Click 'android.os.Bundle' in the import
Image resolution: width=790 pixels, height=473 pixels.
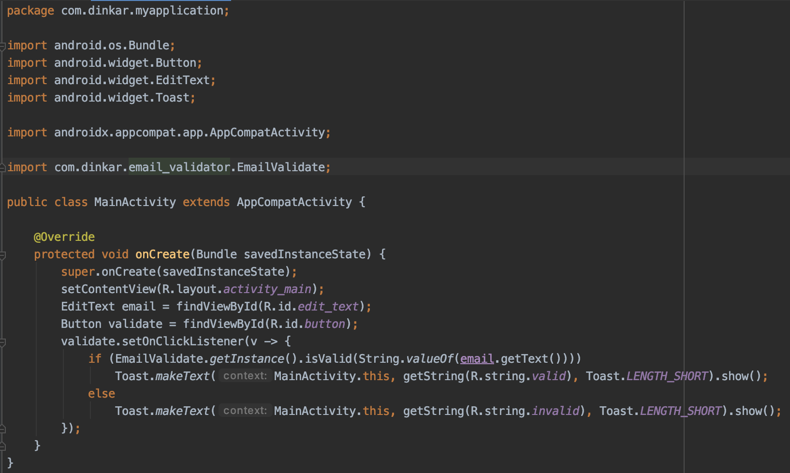112,45
